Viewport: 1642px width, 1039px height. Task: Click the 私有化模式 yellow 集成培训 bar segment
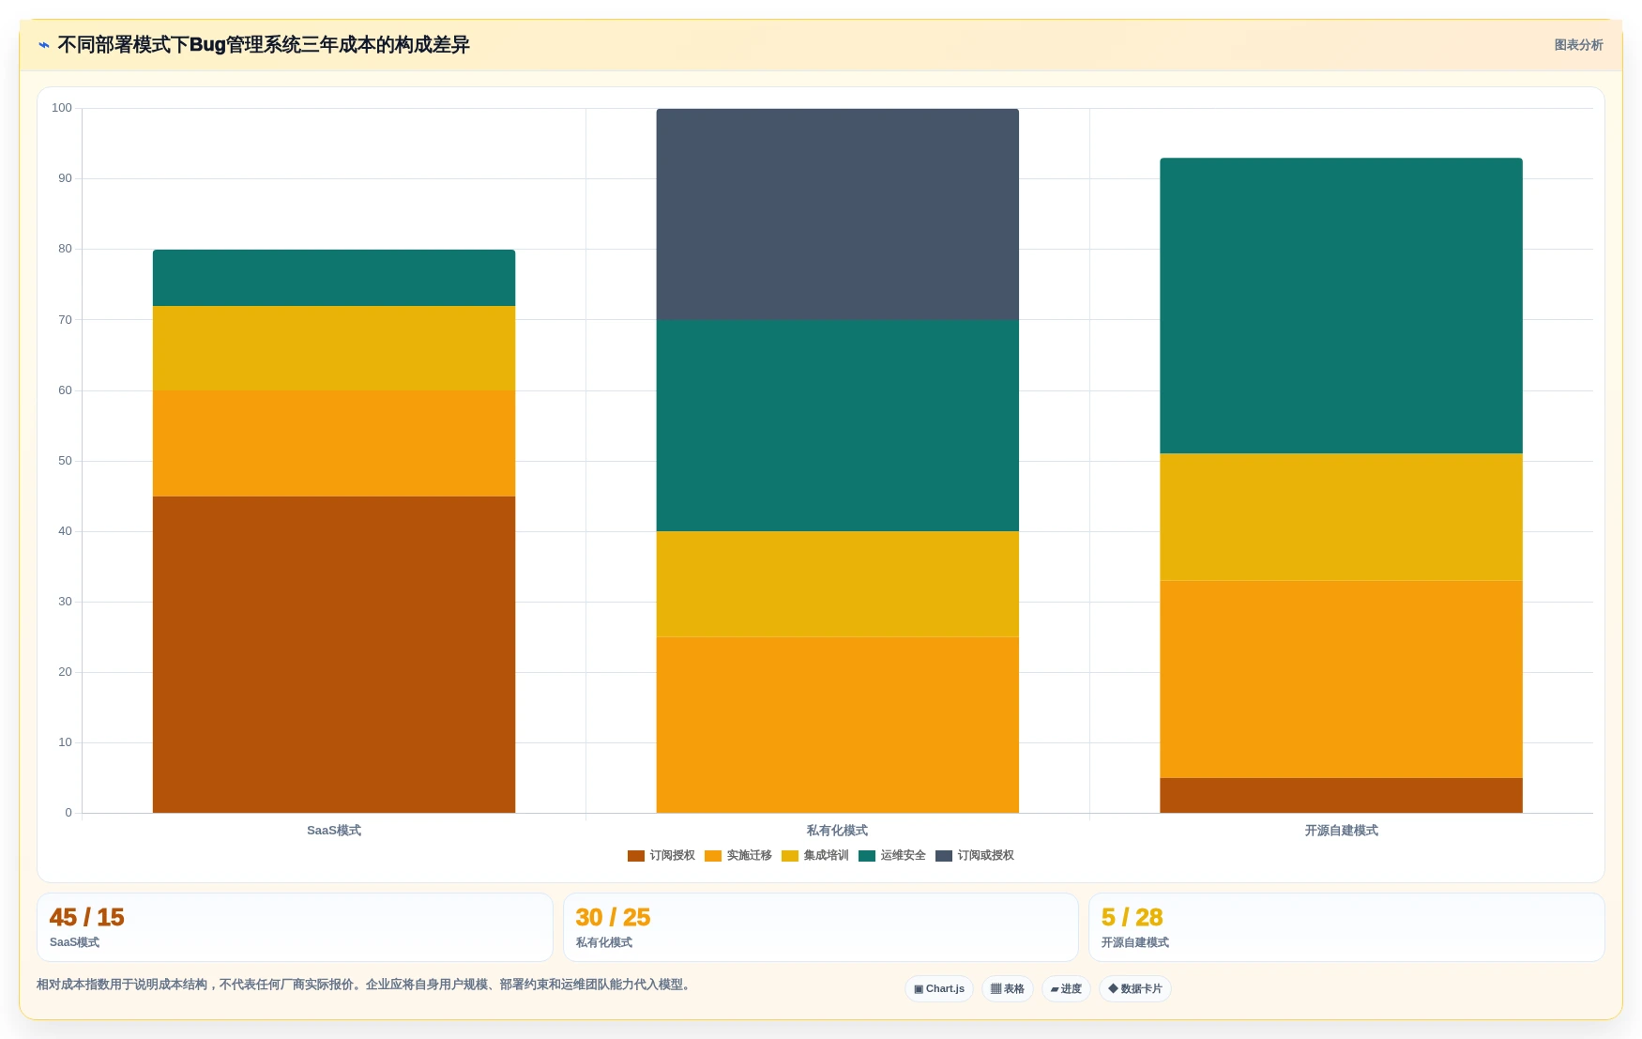(x=838, y=584)
